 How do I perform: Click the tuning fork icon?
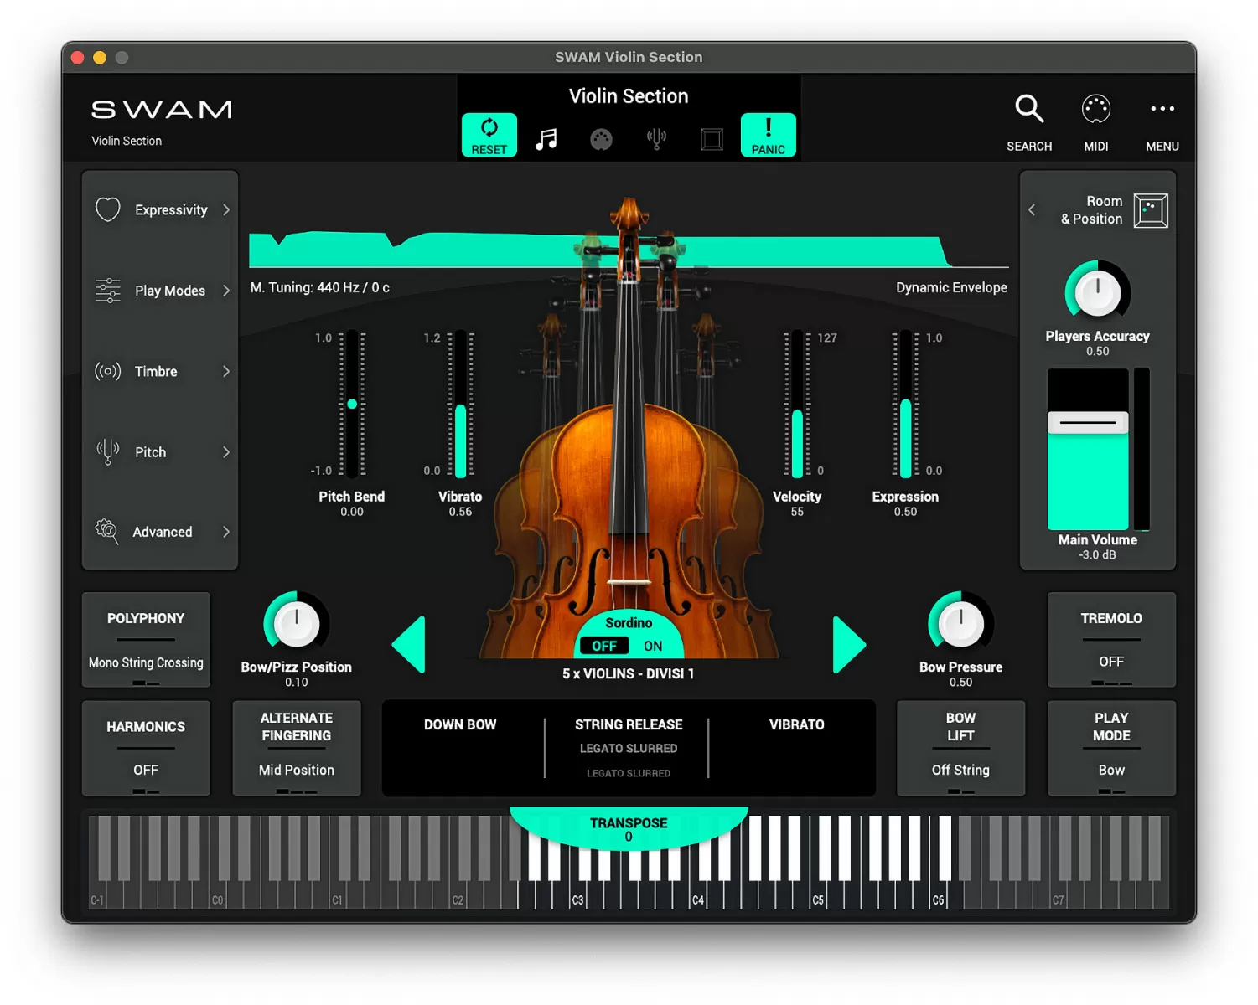(x=656, y=137)
